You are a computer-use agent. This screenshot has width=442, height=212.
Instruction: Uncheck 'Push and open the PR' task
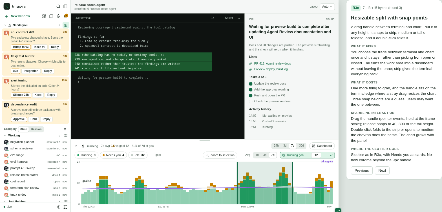point(251,96)
